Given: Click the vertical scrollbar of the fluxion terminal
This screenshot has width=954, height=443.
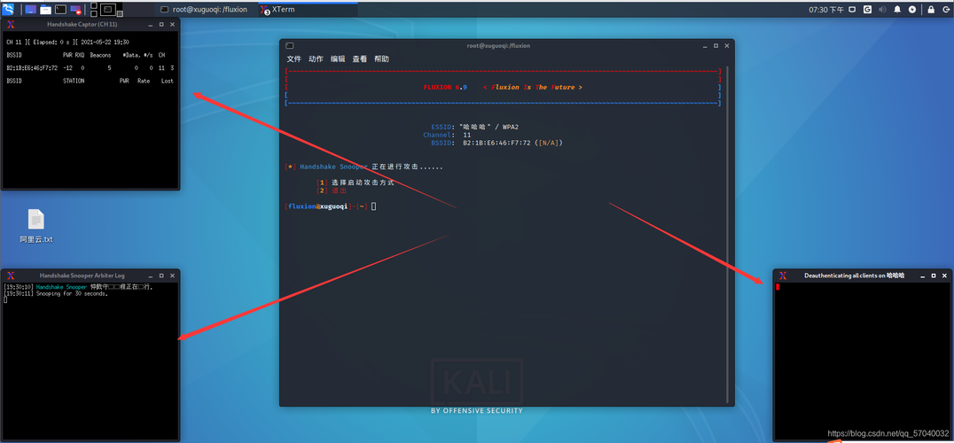Looking at the screenshot, I should tap(726, 234).
